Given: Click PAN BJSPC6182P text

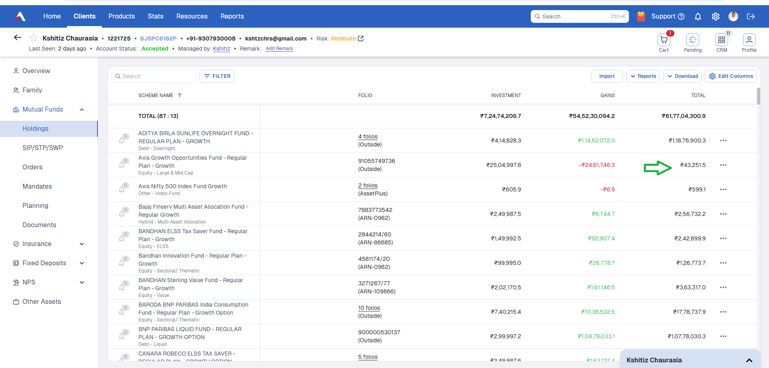Looking at the screenshot, I should 158,39.
